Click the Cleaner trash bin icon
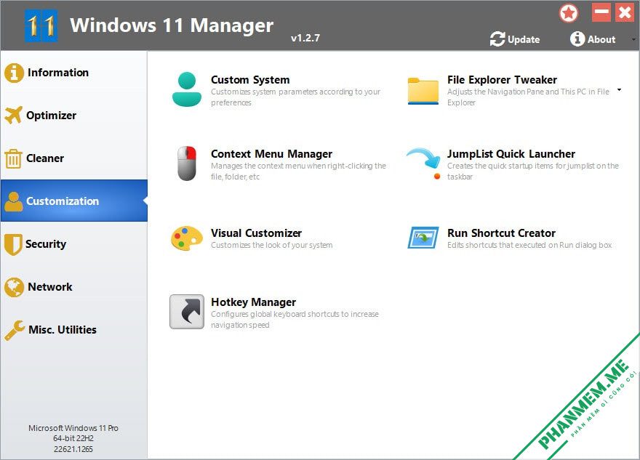This screenshot has width=640, height=460. 13,158
